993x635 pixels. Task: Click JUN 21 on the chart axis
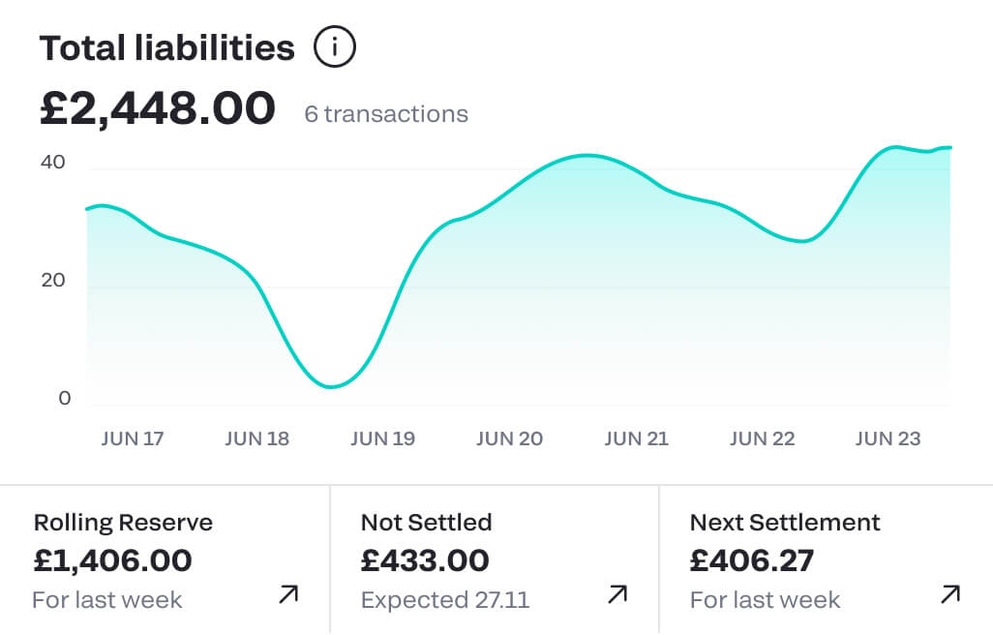click(636, 438)
